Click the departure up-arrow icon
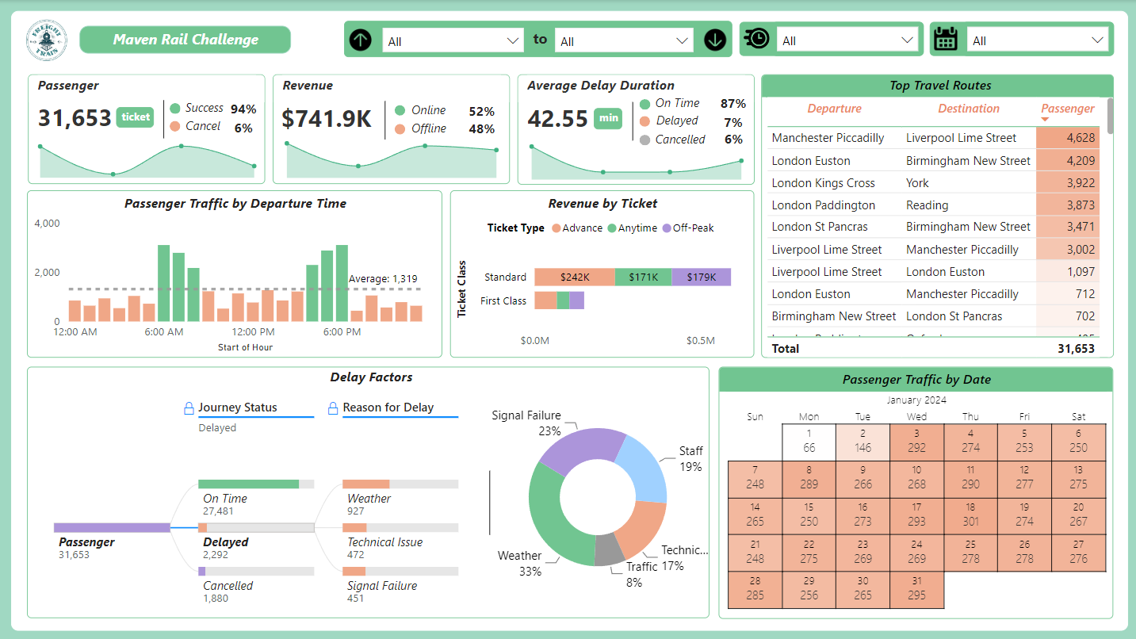The height and width of the screenshot is (639, 1136). [361, 39]
